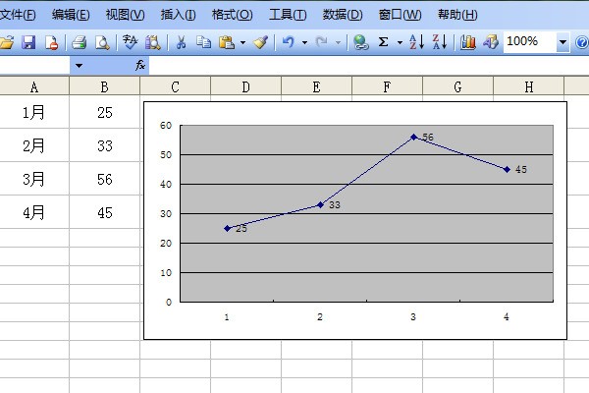The image size is (589, 393).
Task: Click the zoom percentage field showing 100%
Action: point(530,41)
